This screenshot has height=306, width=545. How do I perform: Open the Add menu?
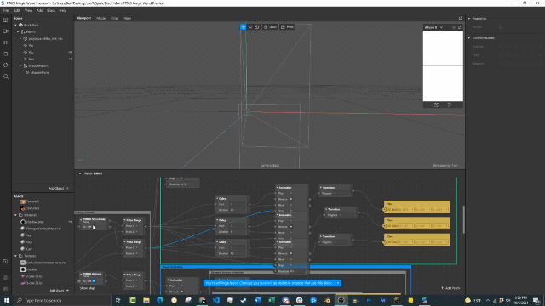pyautogui.click(x=40, y=11)
